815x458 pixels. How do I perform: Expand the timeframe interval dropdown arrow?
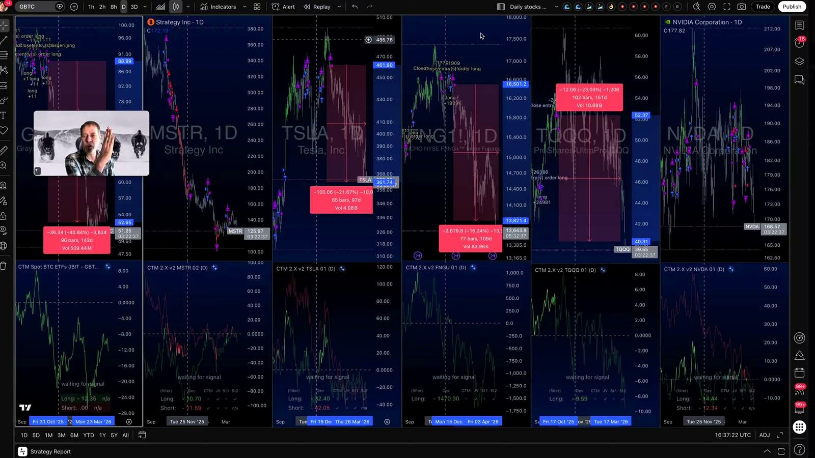pos(145,7)
